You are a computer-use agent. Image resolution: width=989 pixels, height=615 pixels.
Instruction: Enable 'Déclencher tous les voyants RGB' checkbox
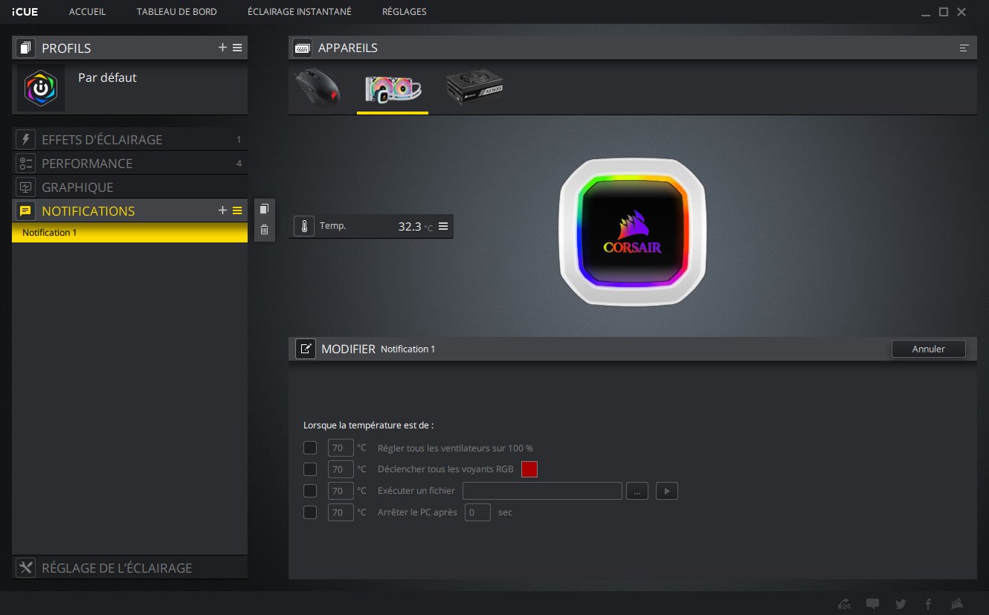pos(310,469)
